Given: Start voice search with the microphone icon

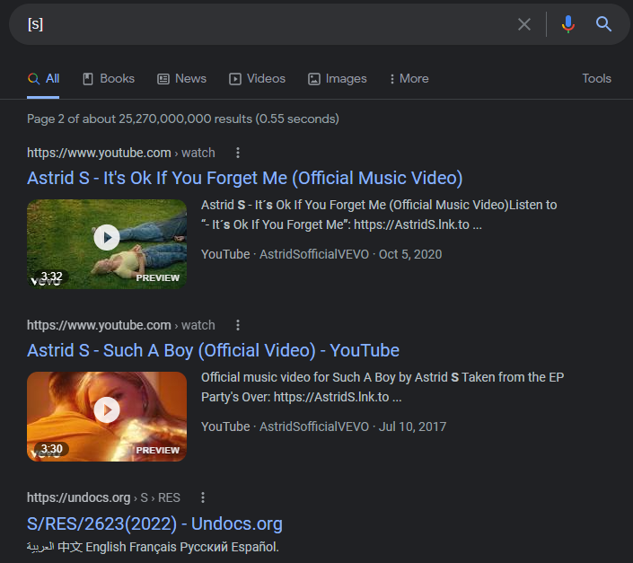Looking at the screenshot, I should tap(568, 24).
